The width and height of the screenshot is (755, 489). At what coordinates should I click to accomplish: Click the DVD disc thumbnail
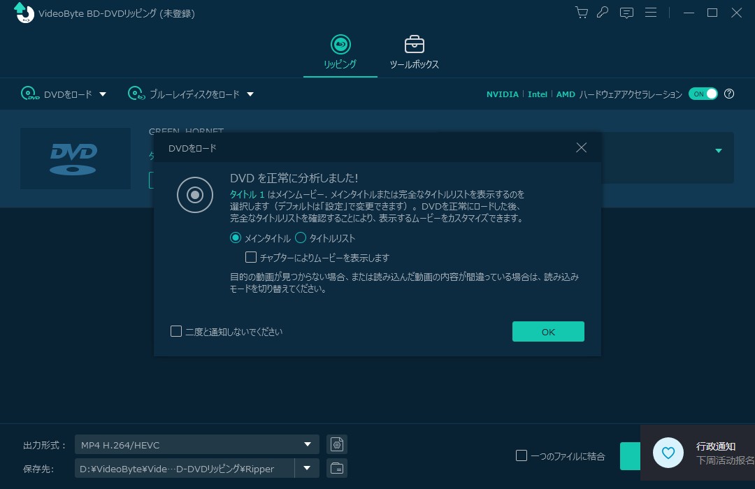pos(75,159)
